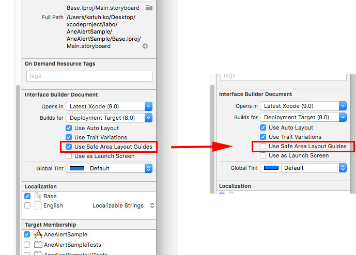Click the On Demand Resource Tags field
Image resolution: width=356 pixels, height=255 pixels.
tap(89, 76)
